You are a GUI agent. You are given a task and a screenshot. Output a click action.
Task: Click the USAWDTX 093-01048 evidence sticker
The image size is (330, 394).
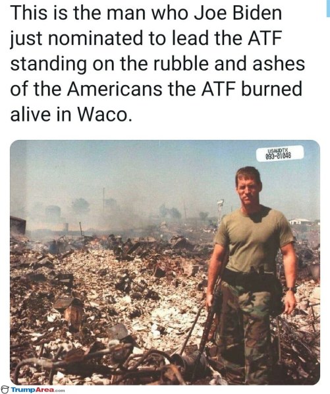[279, 153]
